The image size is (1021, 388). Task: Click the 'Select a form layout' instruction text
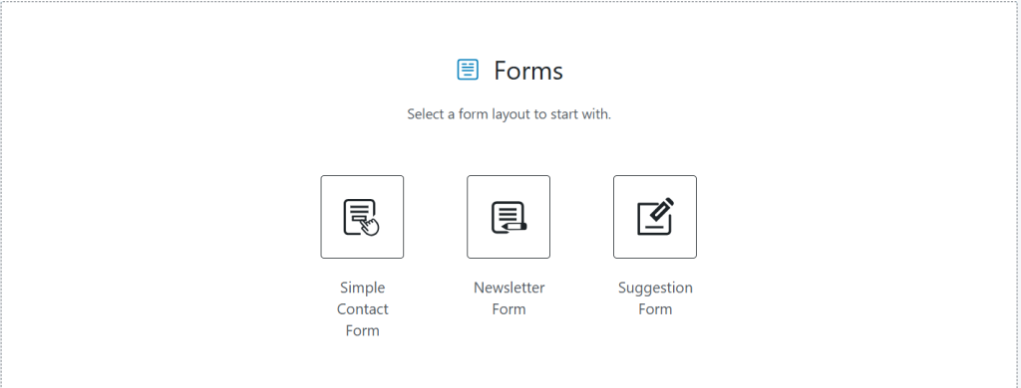click(x=510, y=114)
